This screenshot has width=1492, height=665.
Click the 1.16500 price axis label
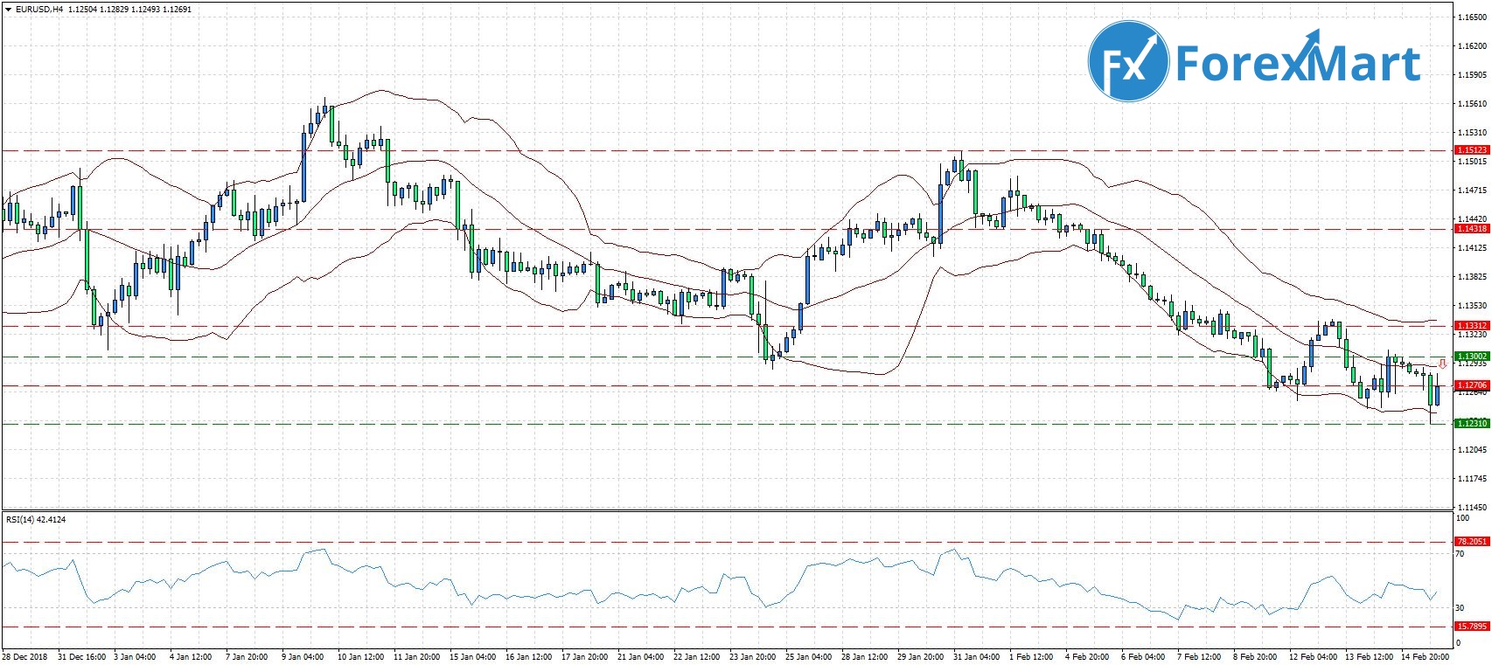tap(1473, 17)
